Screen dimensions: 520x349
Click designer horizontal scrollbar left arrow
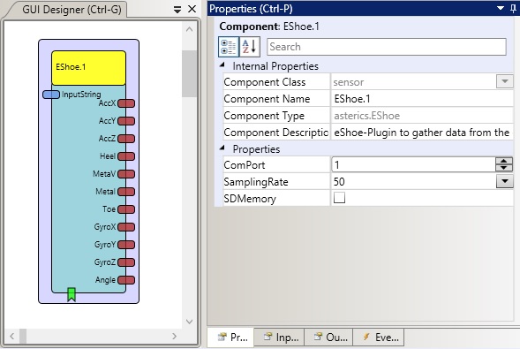tap(12, 337)
